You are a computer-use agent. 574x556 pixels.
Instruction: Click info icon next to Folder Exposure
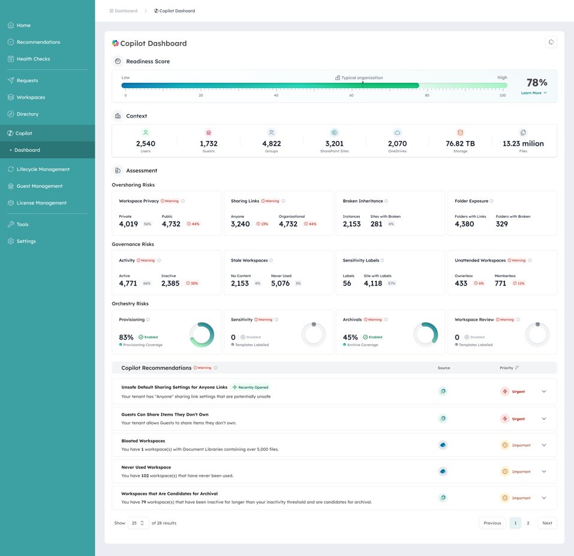pyautogui.click(x=492, y=201)
